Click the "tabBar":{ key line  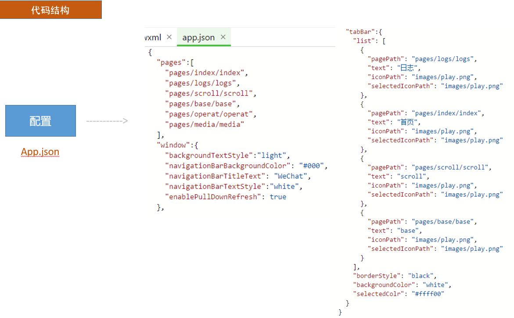(x=364, y=32)
